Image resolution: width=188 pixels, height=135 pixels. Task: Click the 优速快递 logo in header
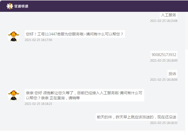click(x=17, y=6)
